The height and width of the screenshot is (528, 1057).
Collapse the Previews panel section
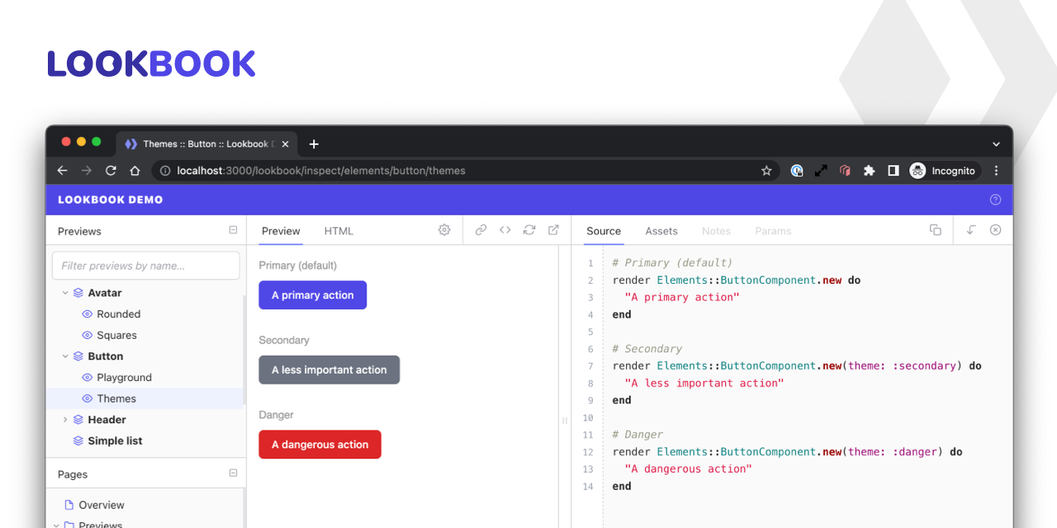click(x=233, y=230)
